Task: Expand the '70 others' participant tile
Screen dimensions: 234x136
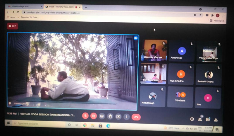Action: click(x=180, y=97)
